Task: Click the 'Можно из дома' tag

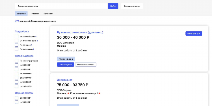Action: pyautogui.click(x=66, y=59)
